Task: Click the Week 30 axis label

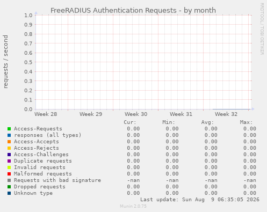Action: pos(136,114)
